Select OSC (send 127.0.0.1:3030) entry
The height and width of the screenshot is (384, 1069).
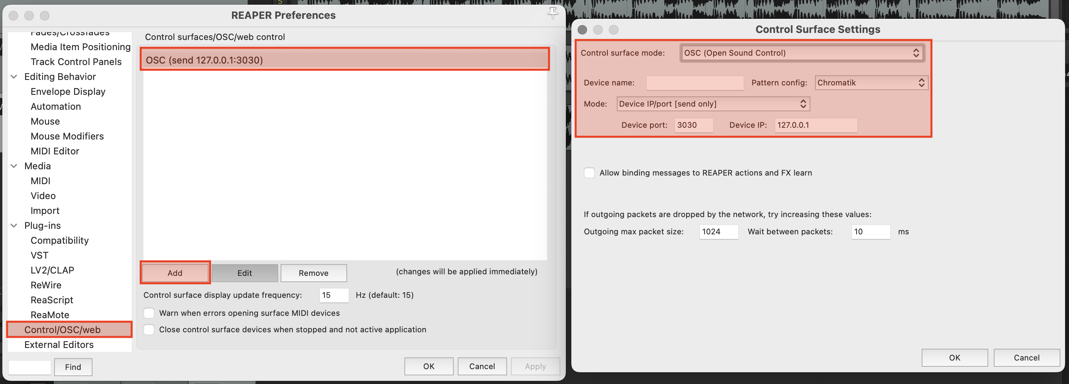tap(345, 60)
